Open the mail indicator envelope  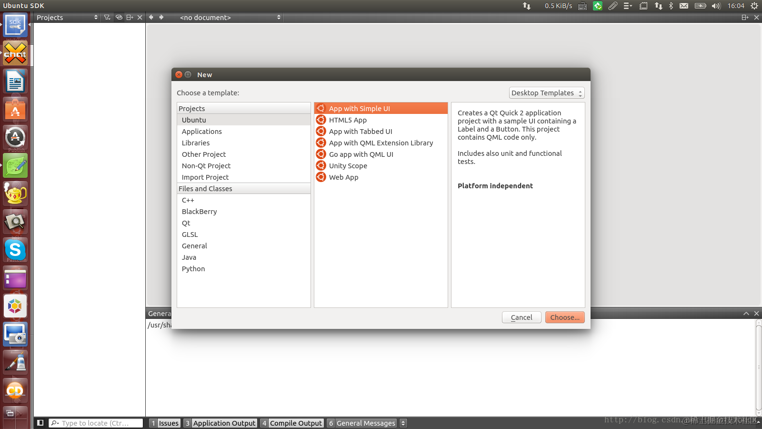coord(684,6)
